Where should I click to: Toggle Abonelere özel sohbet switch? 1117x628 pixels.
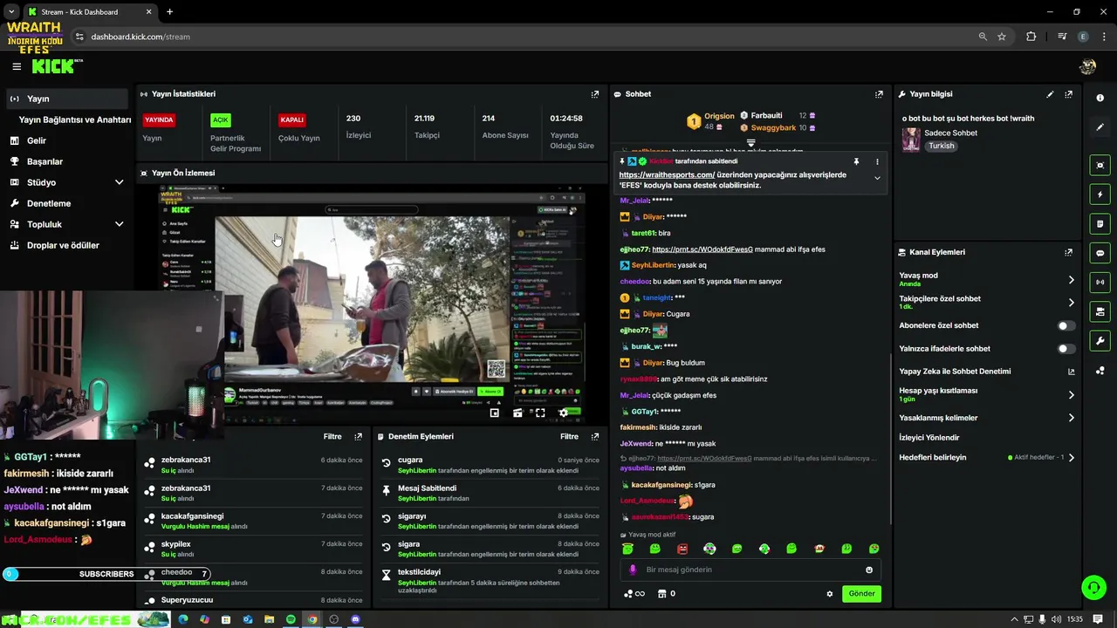coord(1066,325)
